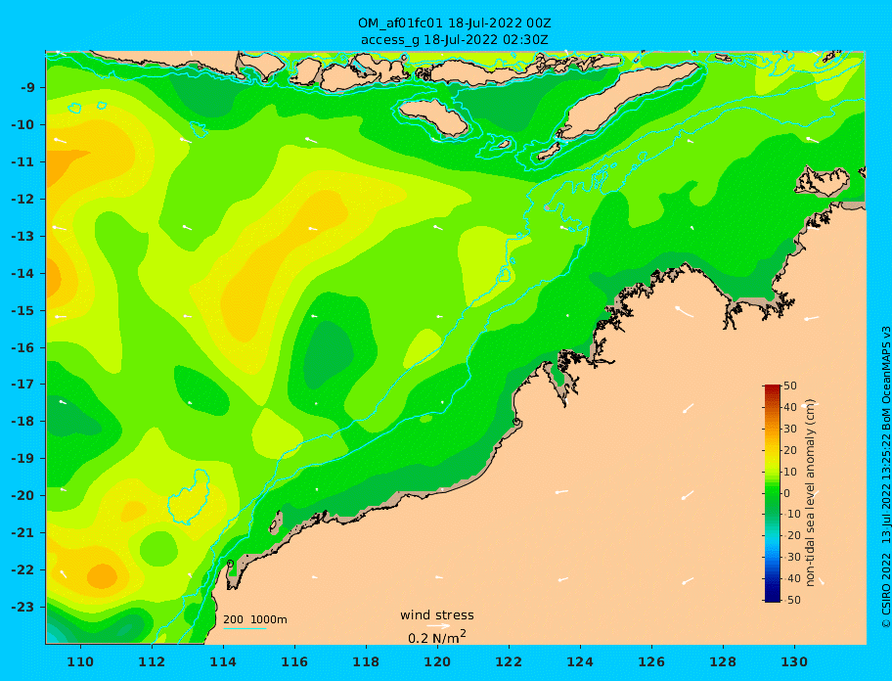Screen dimensions: 892x681
Task: Click the color bar legend scale
Action: click(x=772, y=493)
